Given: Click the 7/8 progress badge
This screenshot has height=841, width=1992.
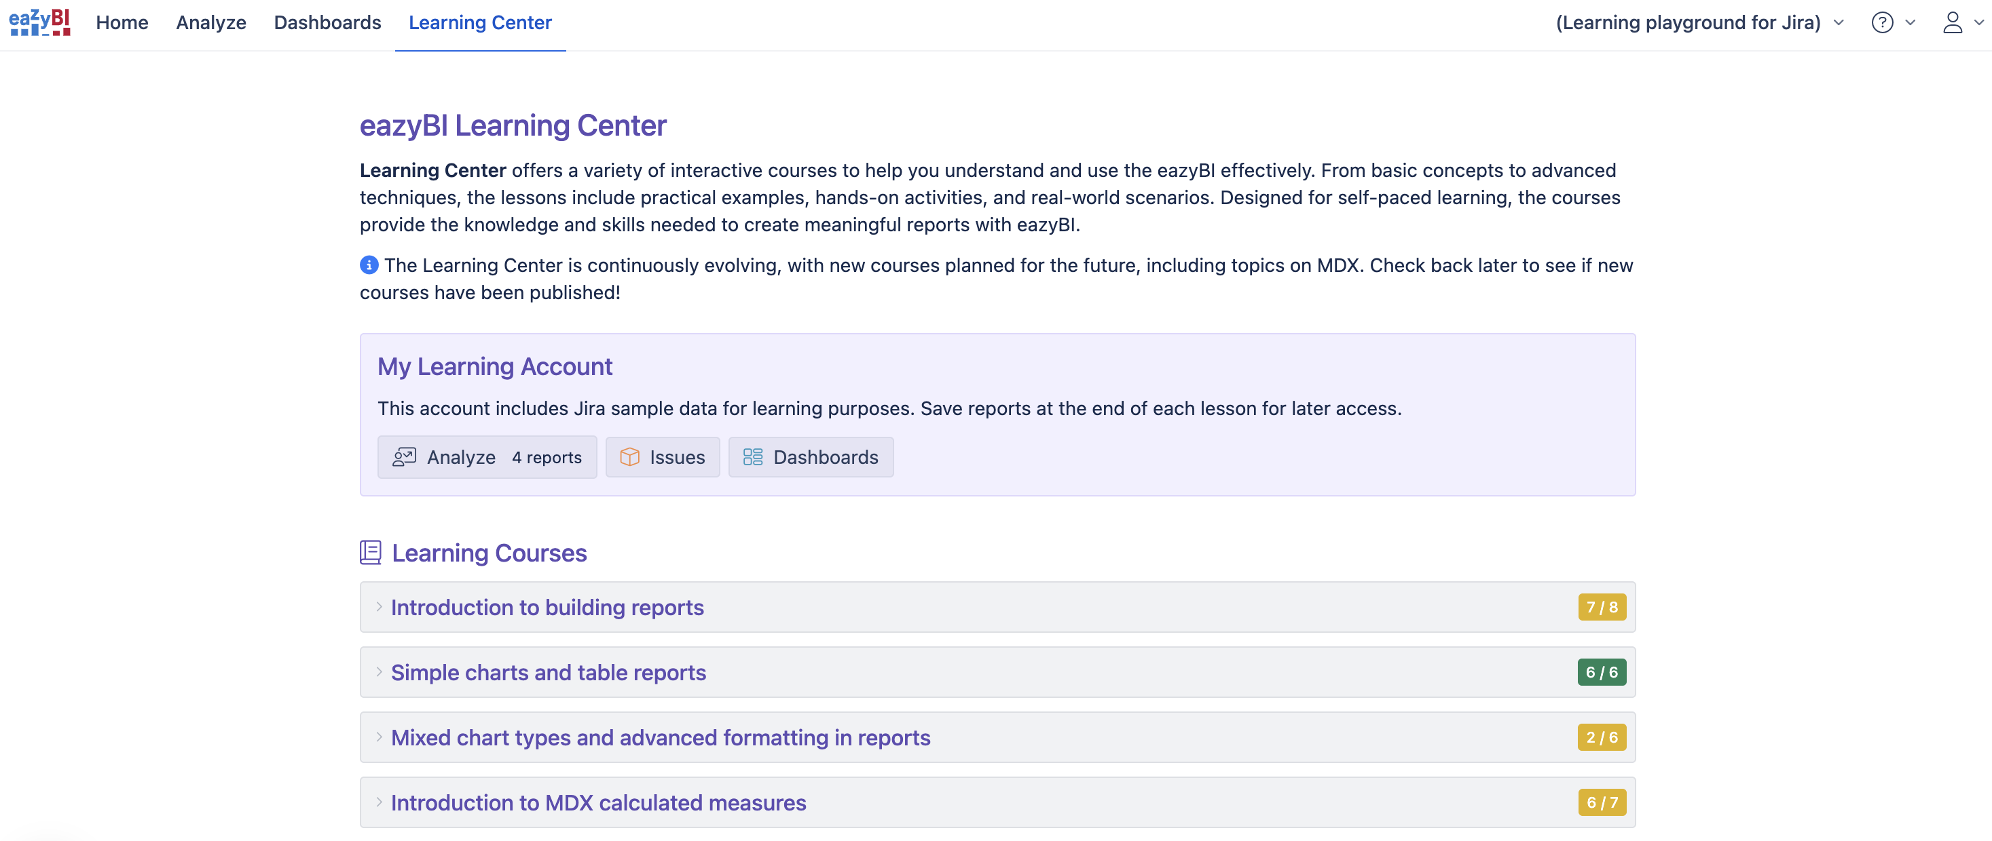Looking at the screenshot, I should 1602,607.
